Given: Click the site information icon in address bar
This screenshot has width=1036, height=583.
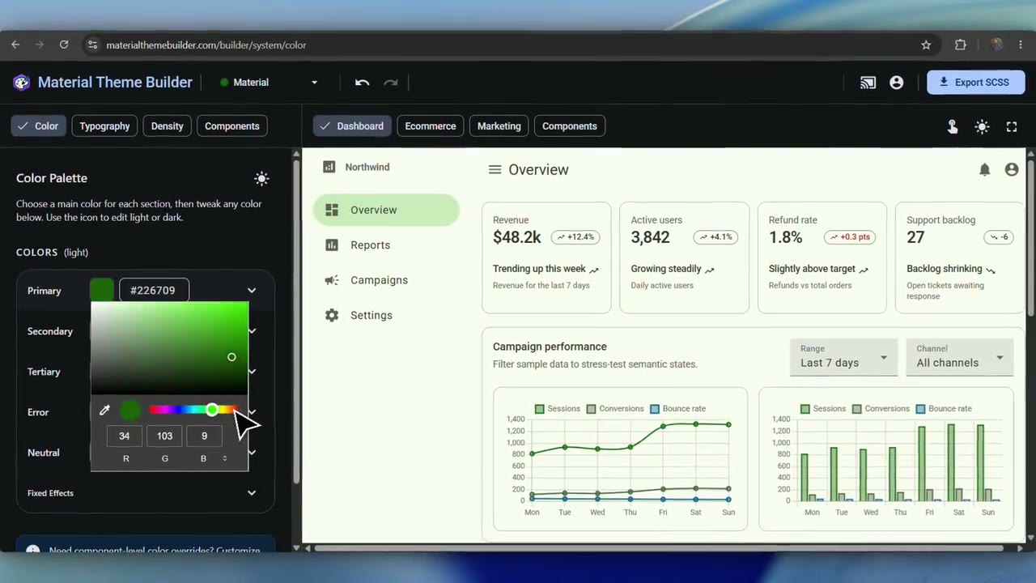Looking at the screenshot, I should [x=92, y=45].
